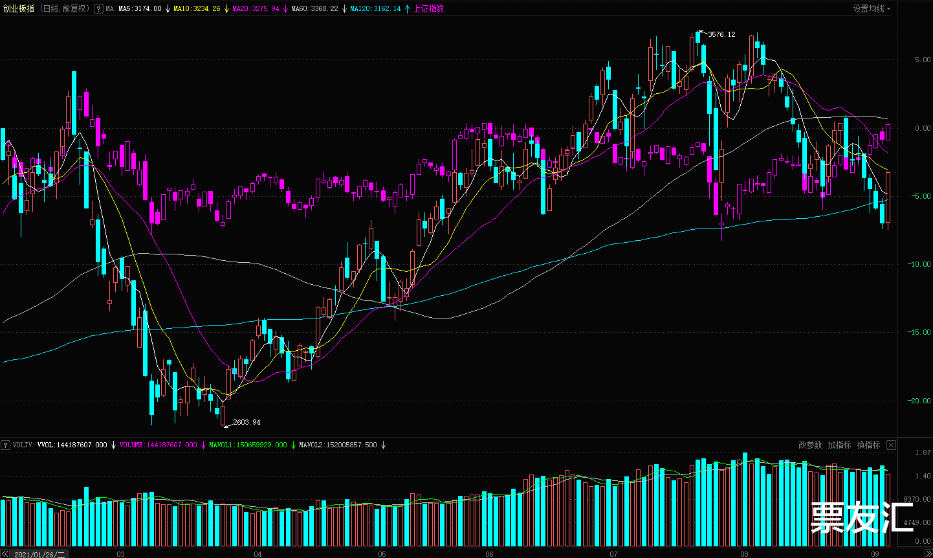Image resolution: width=933 pixels, height=558 pixels.
Task: Click the 5.00 percent axis label
Action: 923,60
